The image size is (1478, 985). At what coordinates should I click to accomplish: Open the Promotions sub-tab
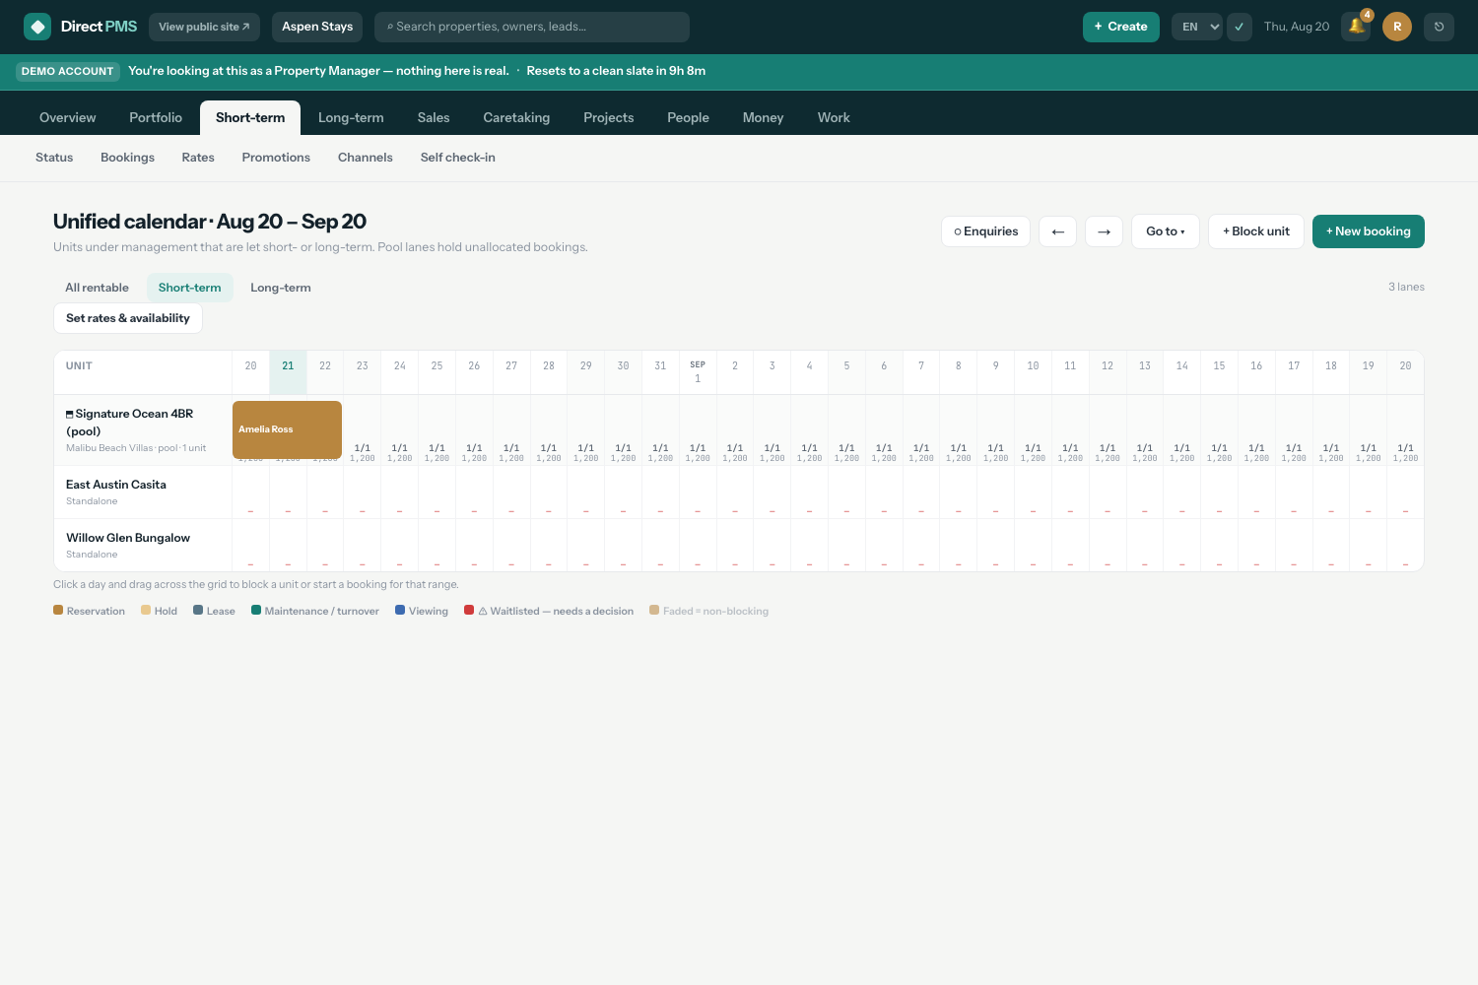(276, 158)
